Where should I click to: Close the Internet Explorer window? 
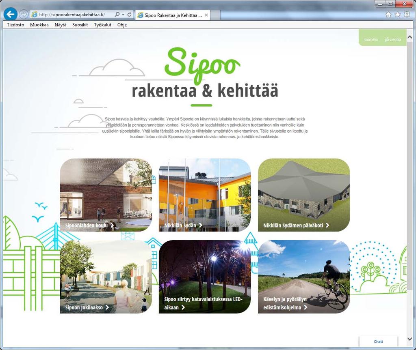pos(405,4)
